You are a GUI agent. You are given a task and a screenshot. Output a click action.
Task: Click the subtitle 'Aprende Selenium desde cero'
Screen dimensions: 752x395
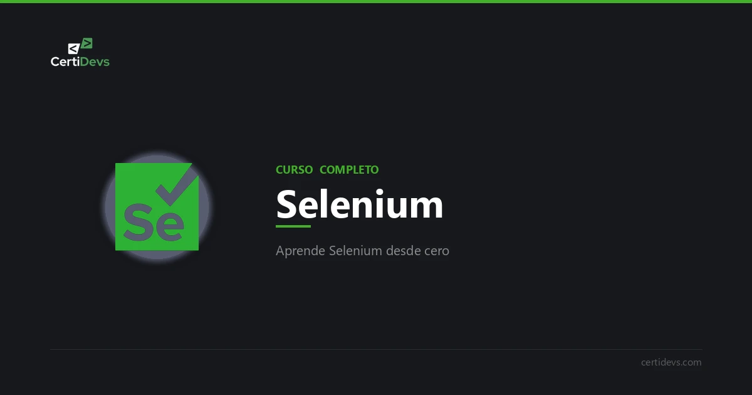362,251
